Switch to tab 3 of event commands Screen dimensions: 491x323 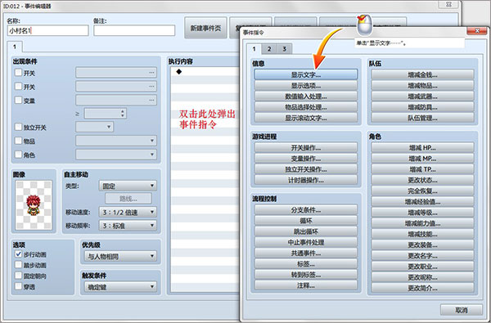(284, 49)
